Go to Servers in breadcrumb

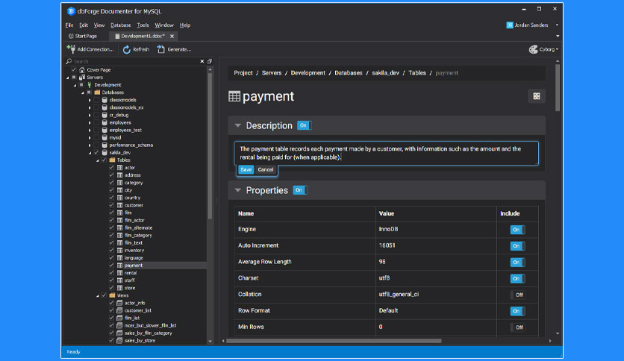point(272,73)
